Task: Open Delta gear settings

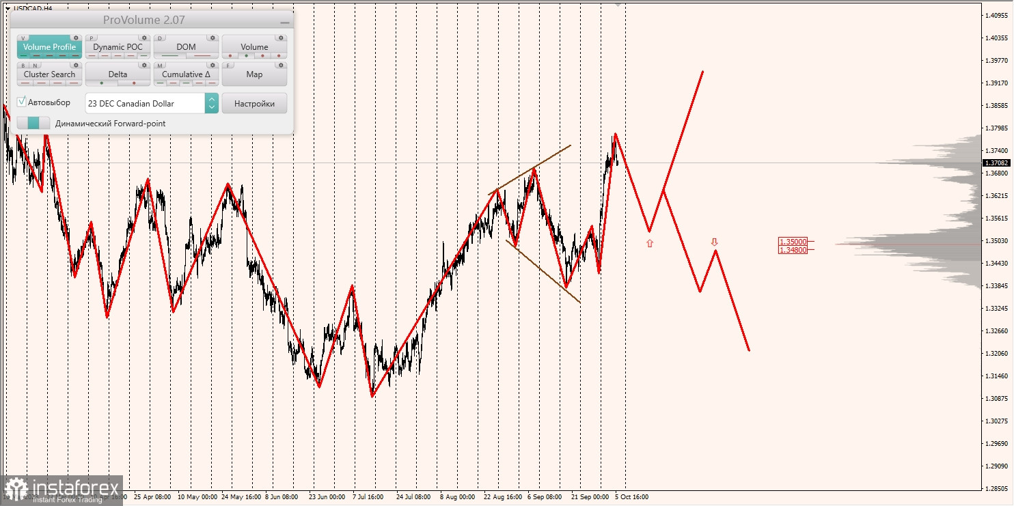Action: click(x=144, y=65)
